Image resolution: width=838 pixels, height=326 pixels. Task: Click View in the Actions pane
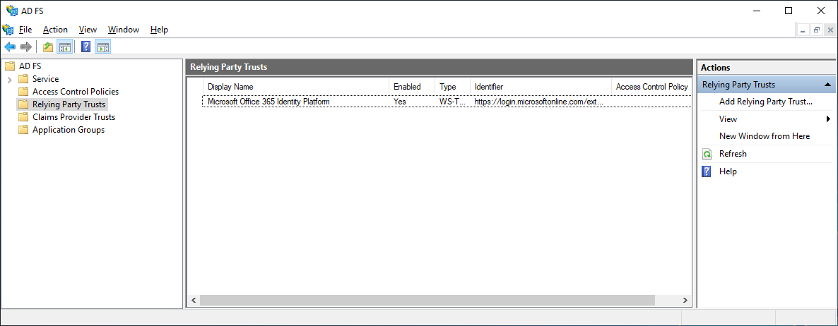728,119
